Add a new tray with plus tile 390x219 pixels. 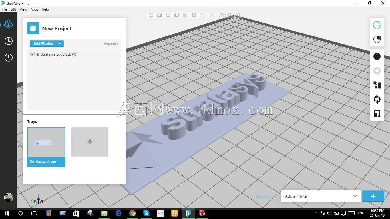coord(90,142)
